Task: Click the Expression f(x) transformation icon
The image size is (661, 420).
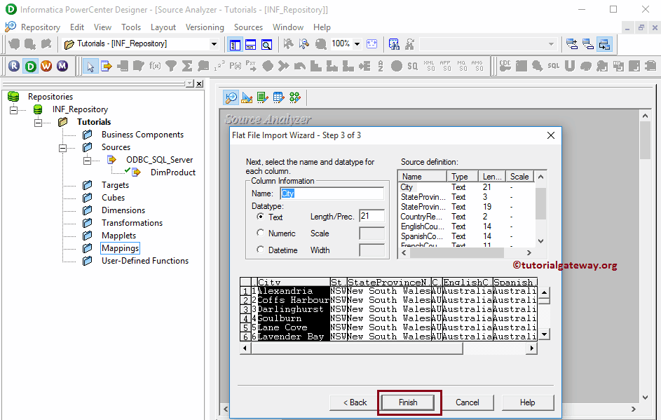Action: tap(155, 66)
